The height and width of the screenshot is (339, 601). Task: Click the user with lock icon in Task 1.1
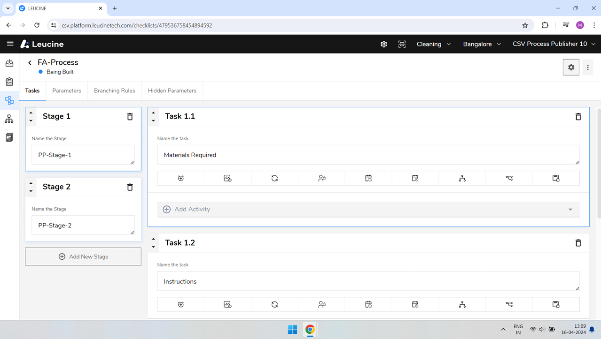pos(321,178)
